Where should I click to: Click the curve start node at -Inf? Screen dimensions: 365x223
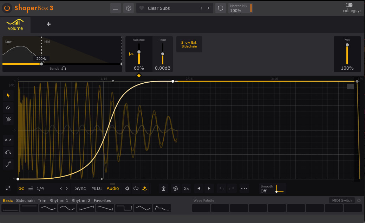tap(18, 179)
